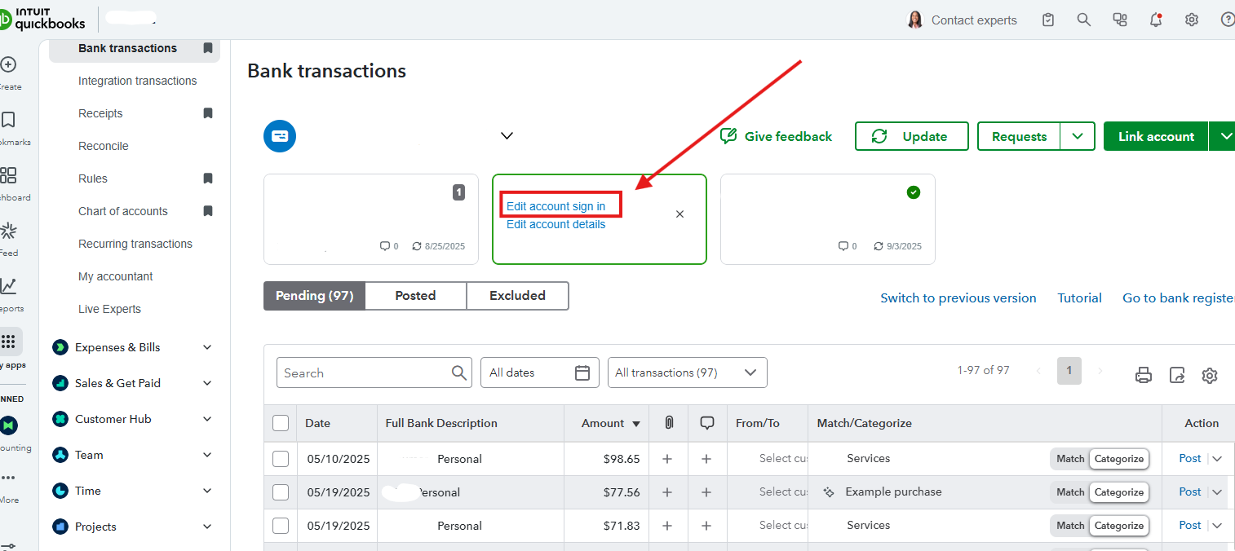
Task: Click the Edit account sign in link
Action: tap(556, 206)
